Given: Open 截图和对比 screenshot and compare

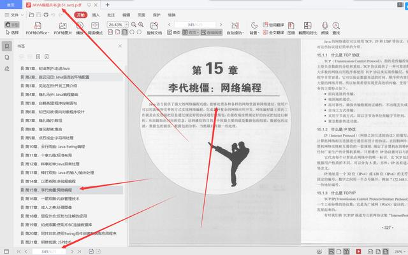Looking at the screenshot, I should click(307, 29).
